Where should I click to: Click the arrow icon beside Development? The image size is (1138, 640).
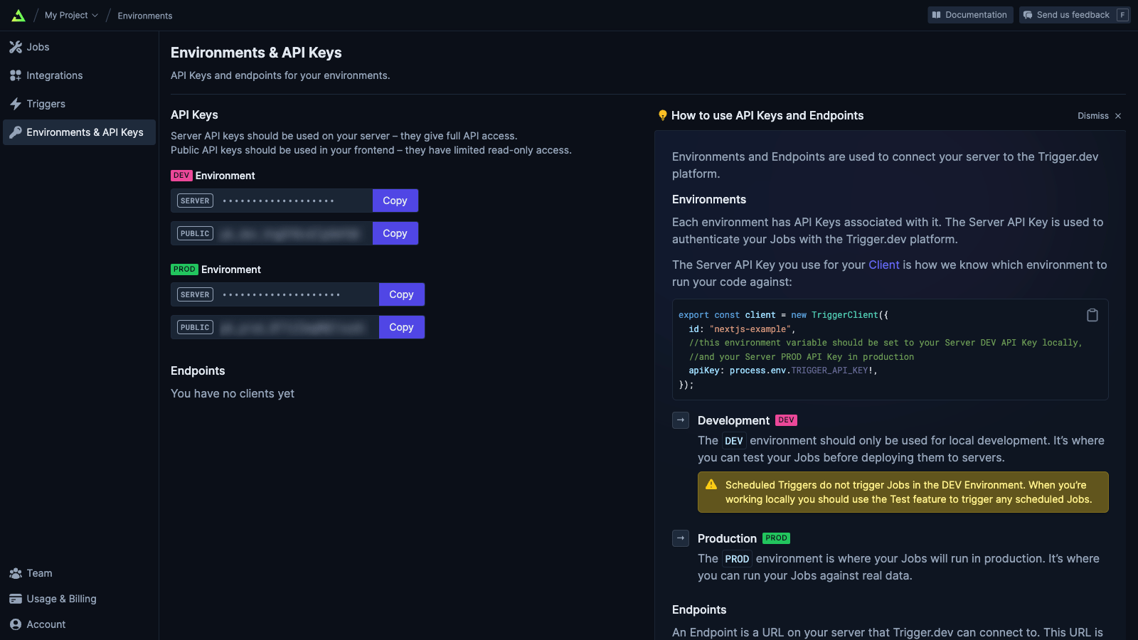(681, 420)
